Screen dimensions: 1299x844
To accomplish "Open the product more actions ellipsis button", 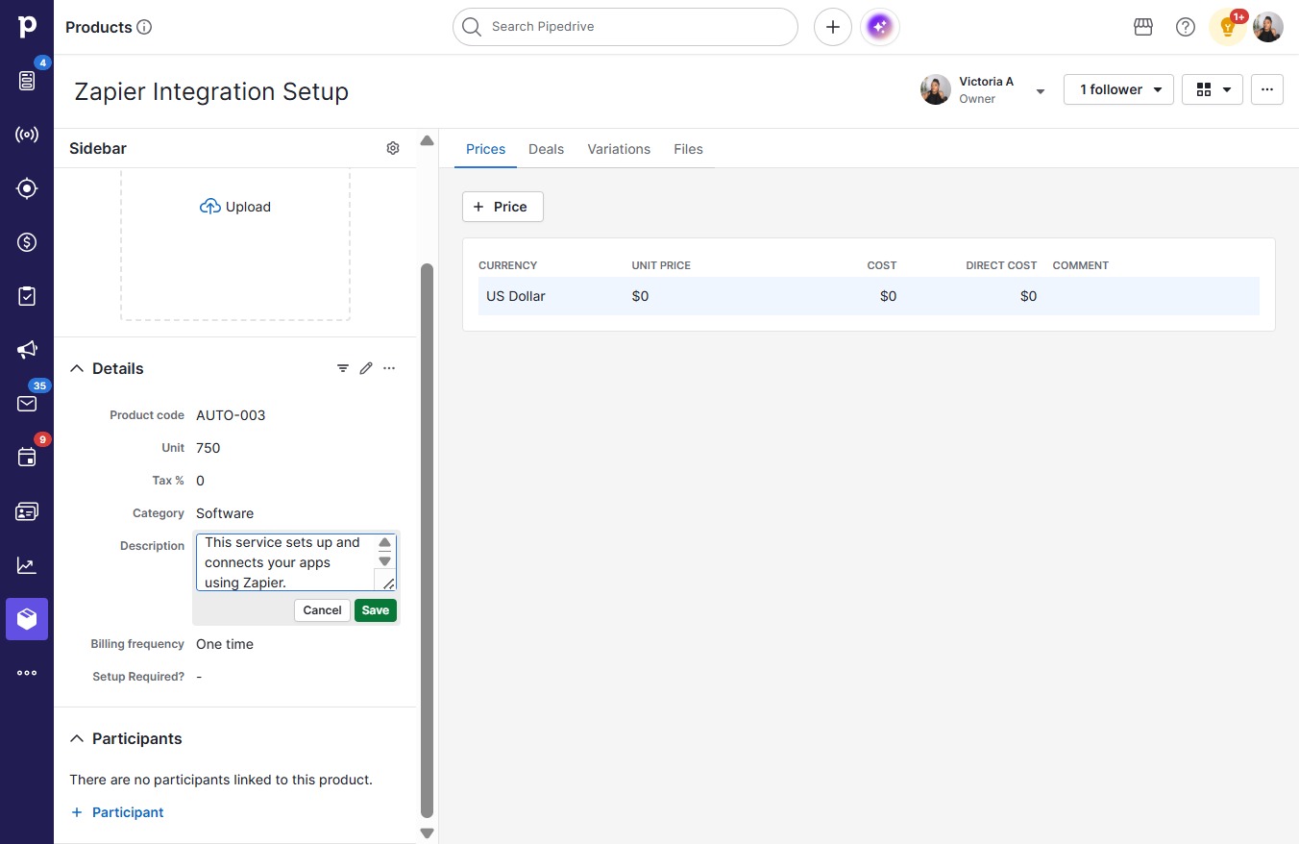I will 1267,89.
